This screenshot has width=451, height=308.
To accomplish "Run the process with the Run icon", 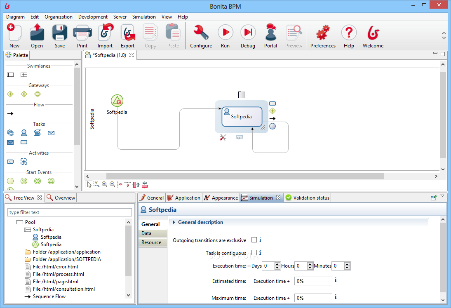I will tap(225, 33).
